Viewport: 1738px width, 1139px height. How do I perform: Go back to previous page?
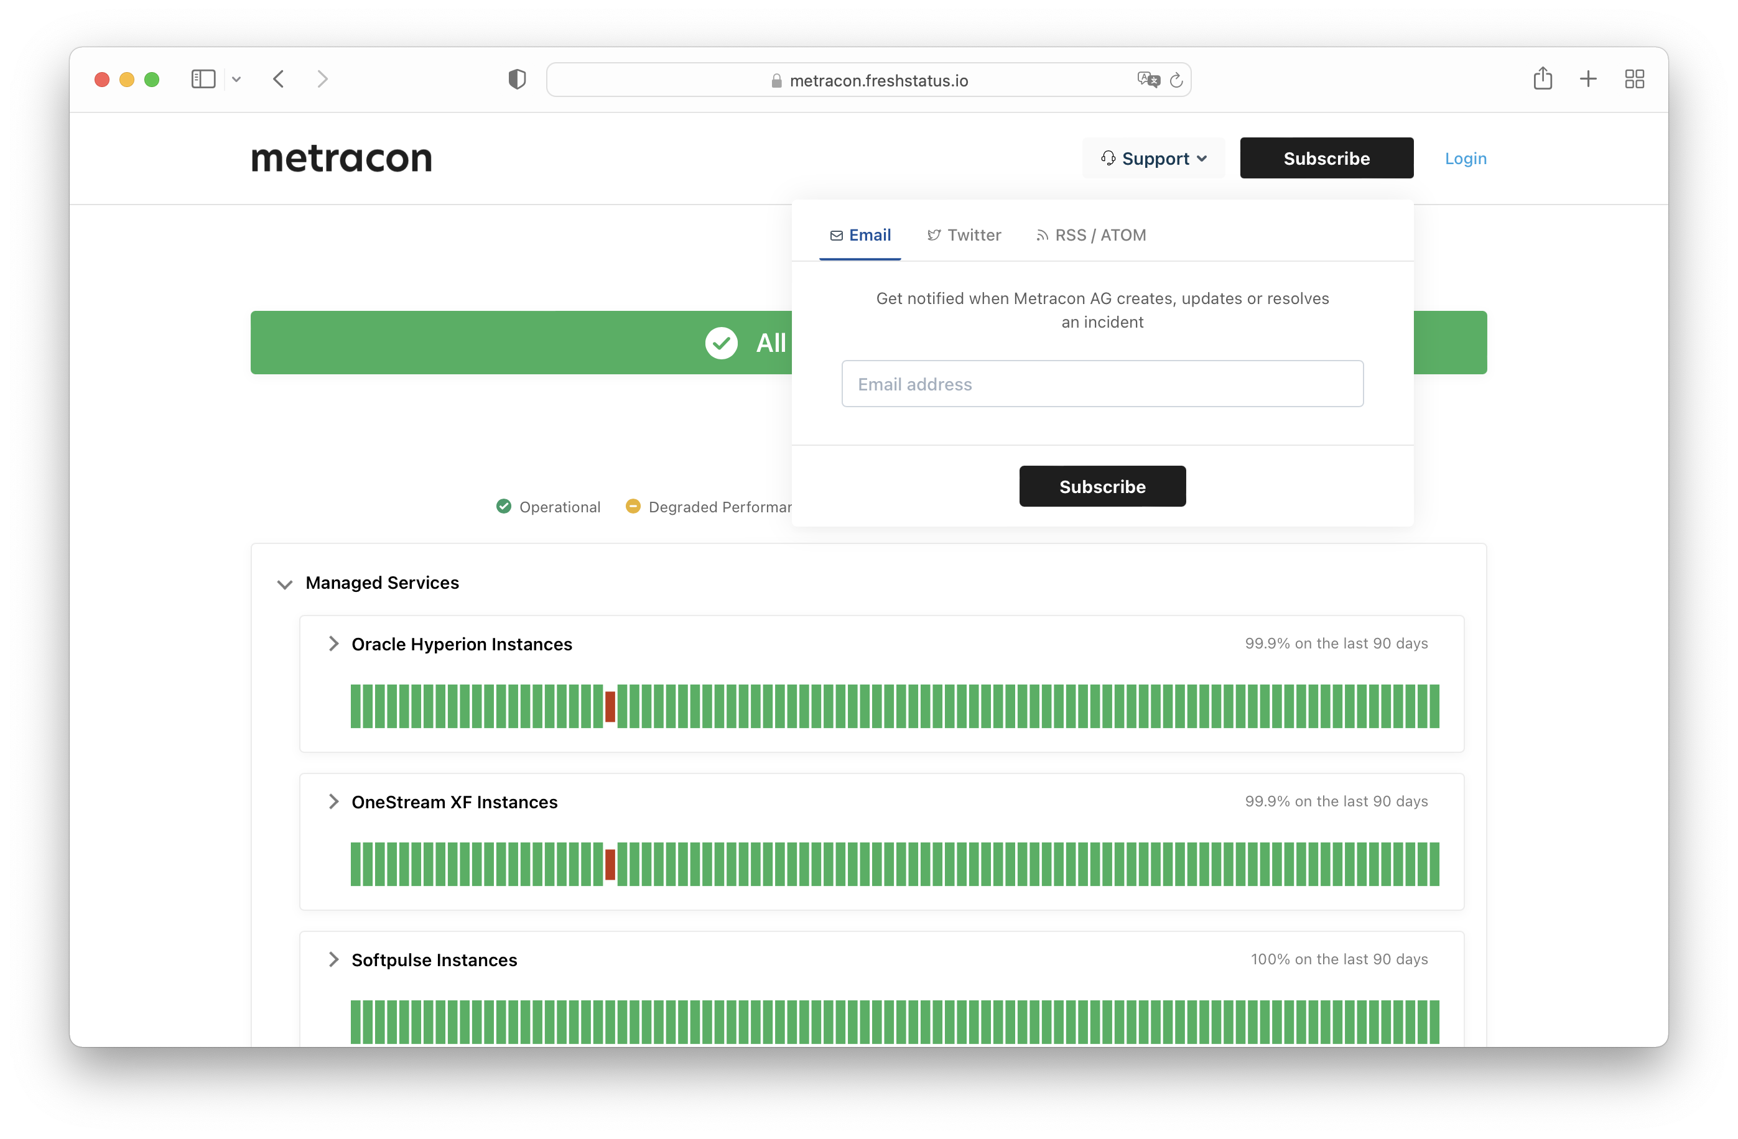pos(279,79)
